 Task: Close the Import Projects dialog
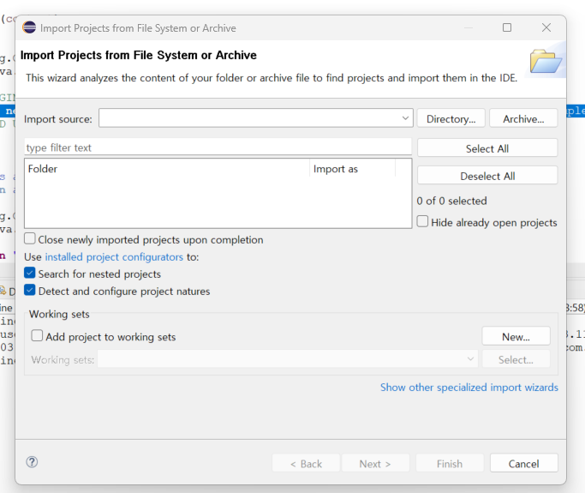pos(546,28)
